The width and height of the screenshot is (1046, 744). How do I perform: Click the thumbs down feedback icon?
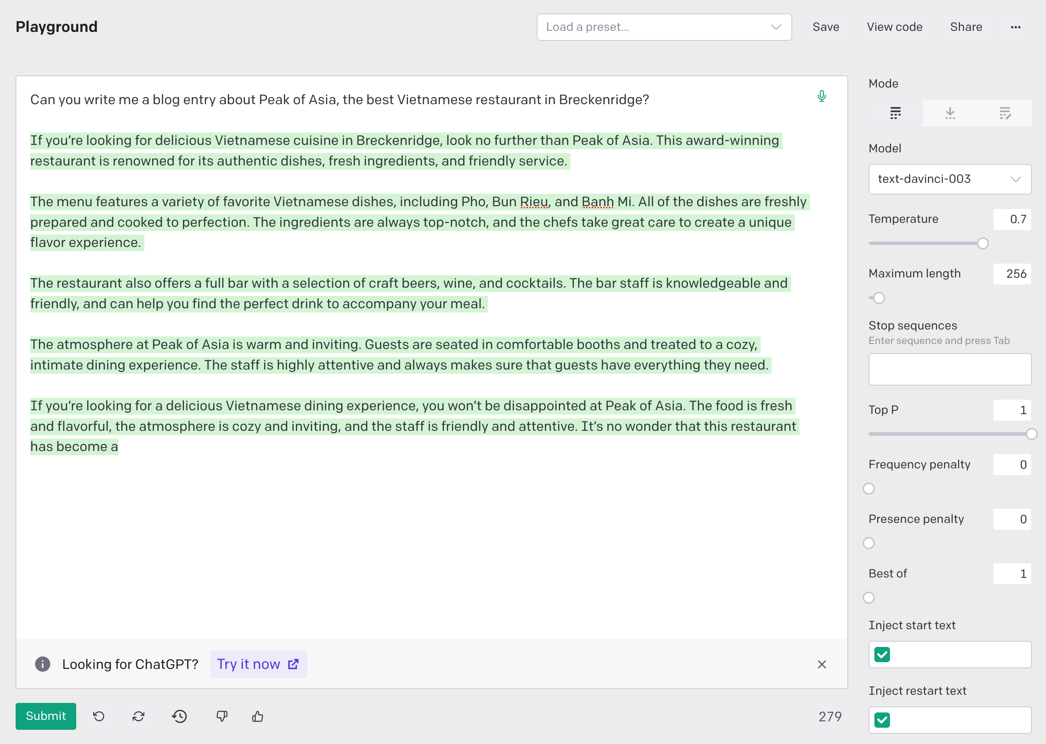(222, 716)
